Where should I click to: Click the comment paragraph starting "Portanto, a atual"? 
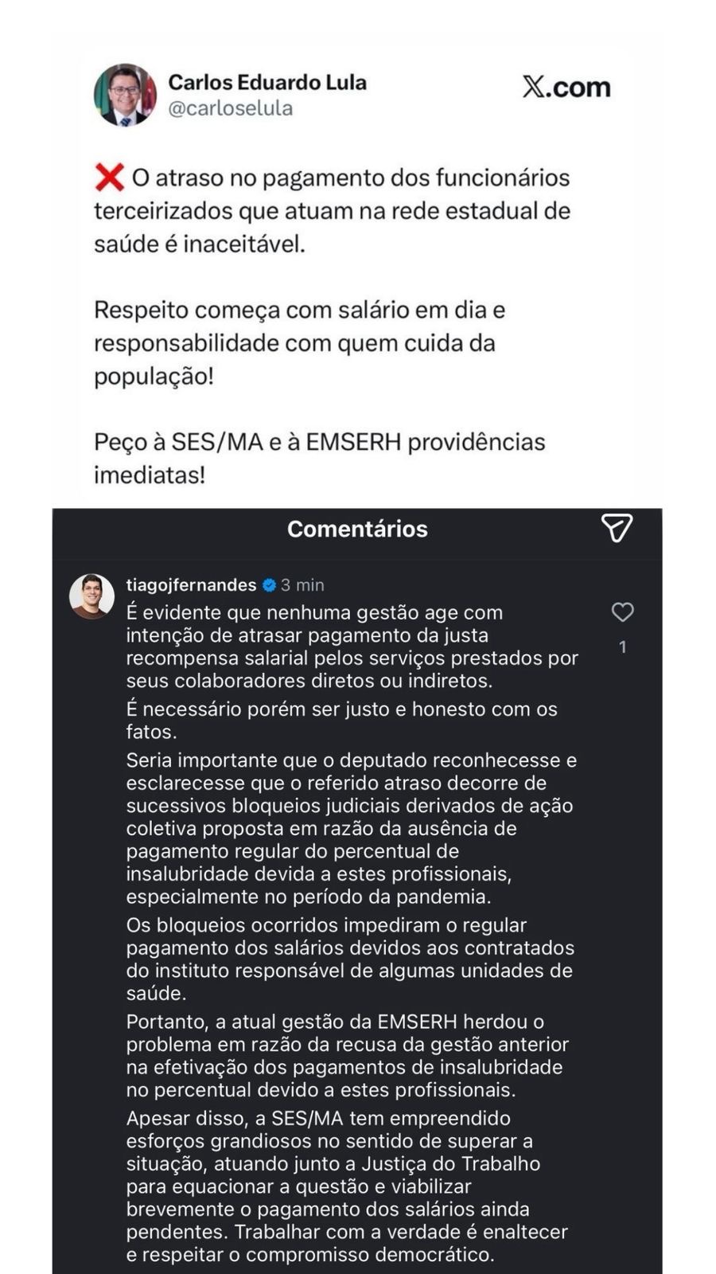[347, 1055]
